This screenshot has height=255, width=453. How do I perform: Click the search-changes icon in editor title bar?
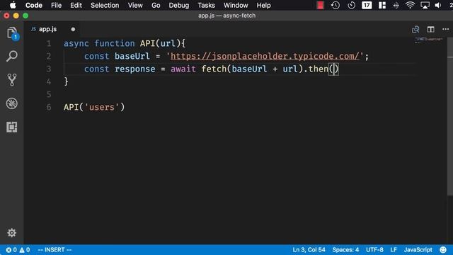[415, 29]
